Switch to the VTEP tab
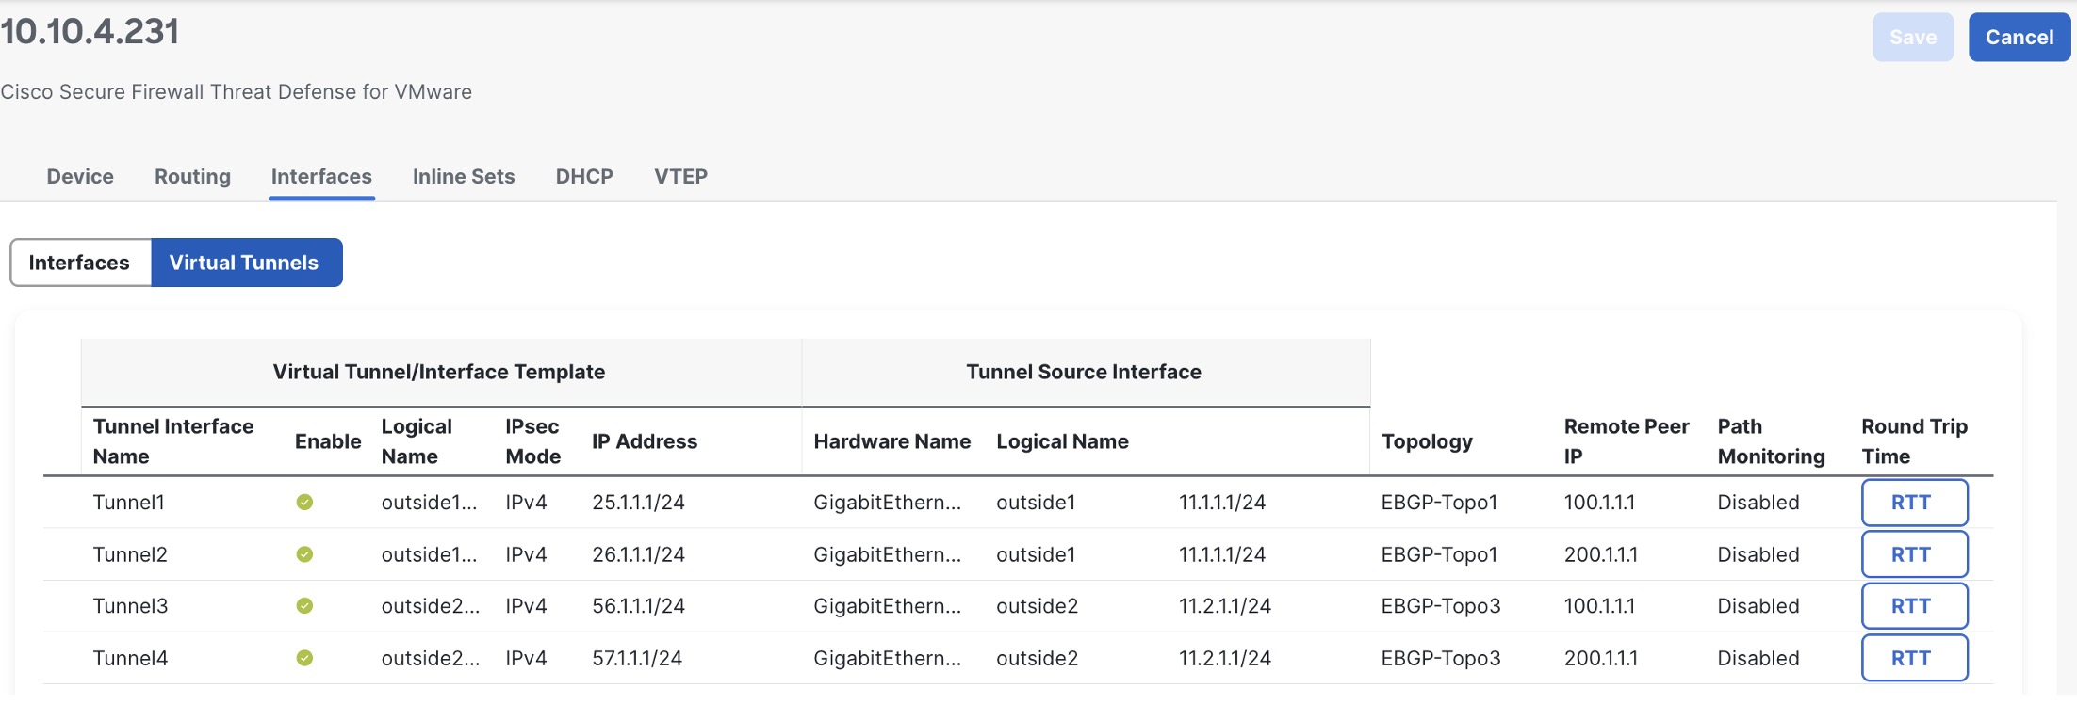Image resolution: width=2077 pixels, height=704 pixels. (x=680, y=177)
